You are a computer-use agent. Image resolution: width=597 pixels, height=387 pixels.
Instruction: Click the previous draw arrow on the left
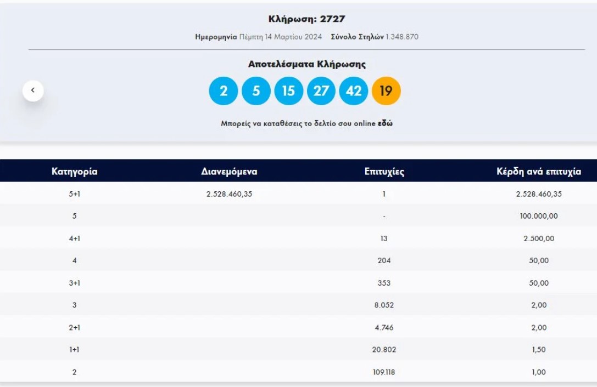point(34,90)
